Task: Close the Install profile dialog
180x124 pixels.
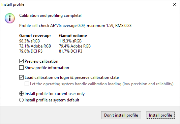Action: (x=175, y=4)
